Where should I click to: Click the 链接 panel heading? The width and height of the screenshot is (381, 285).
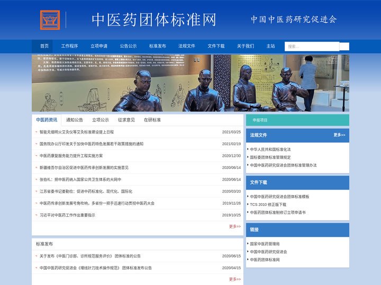click(254, 230)
